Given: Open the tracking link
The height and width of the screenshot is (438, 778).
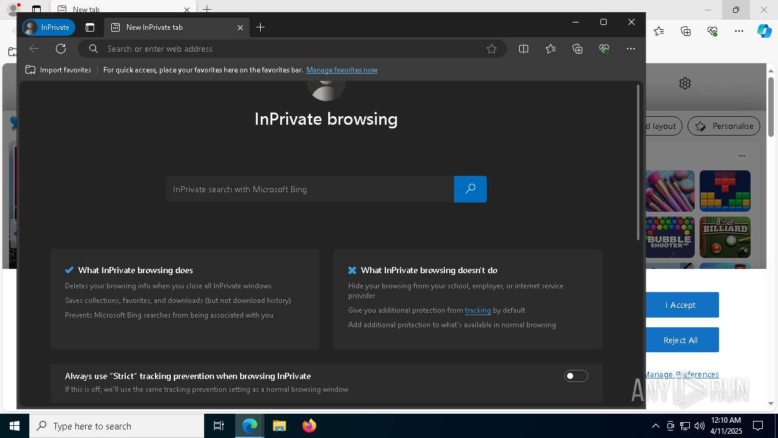Looking at the screenshot, I should coord(478,310).
